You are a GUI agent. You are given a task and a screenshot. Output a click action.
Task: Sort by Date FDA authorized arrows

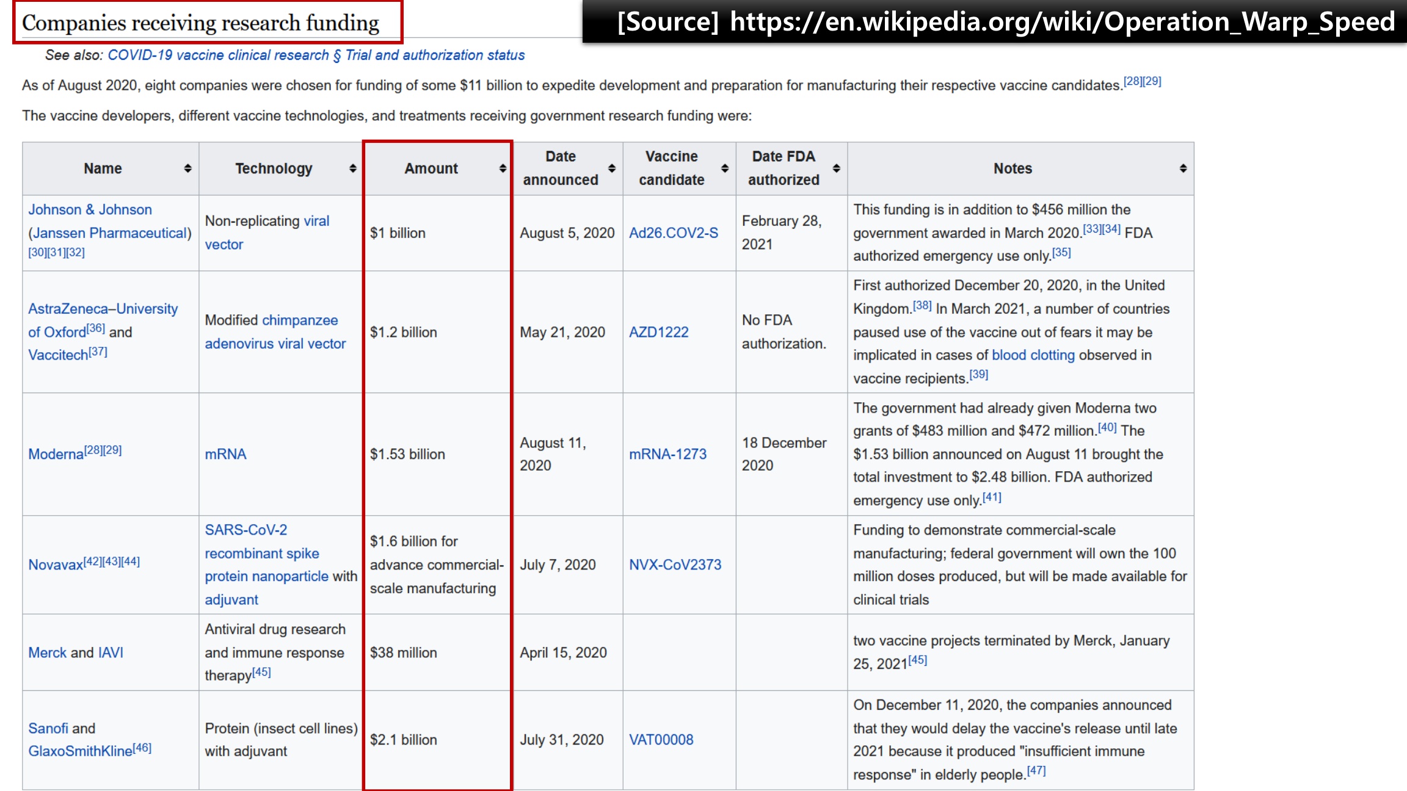(x=836, y=168)
